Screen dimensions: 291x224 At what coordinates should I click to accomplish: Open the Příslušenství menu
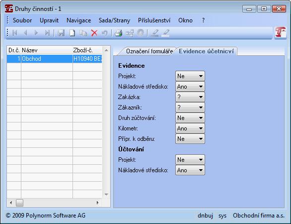154,20
